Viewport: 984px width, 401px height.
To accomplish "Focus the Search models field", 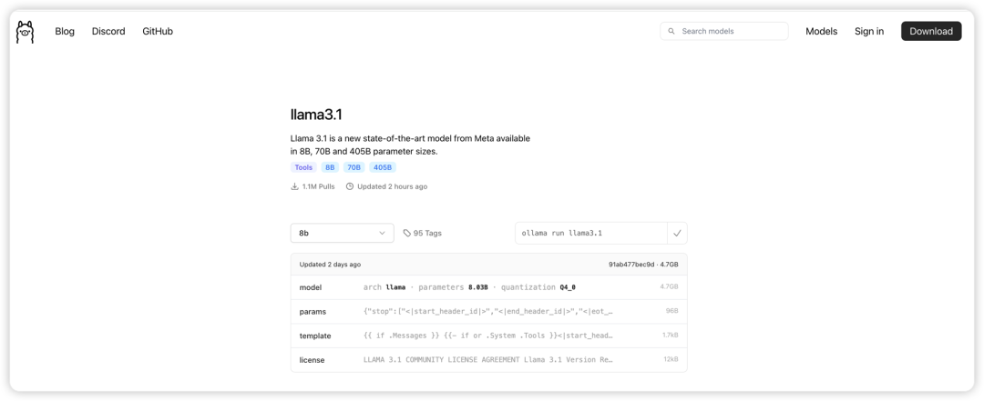I will [x=724, y=31].
